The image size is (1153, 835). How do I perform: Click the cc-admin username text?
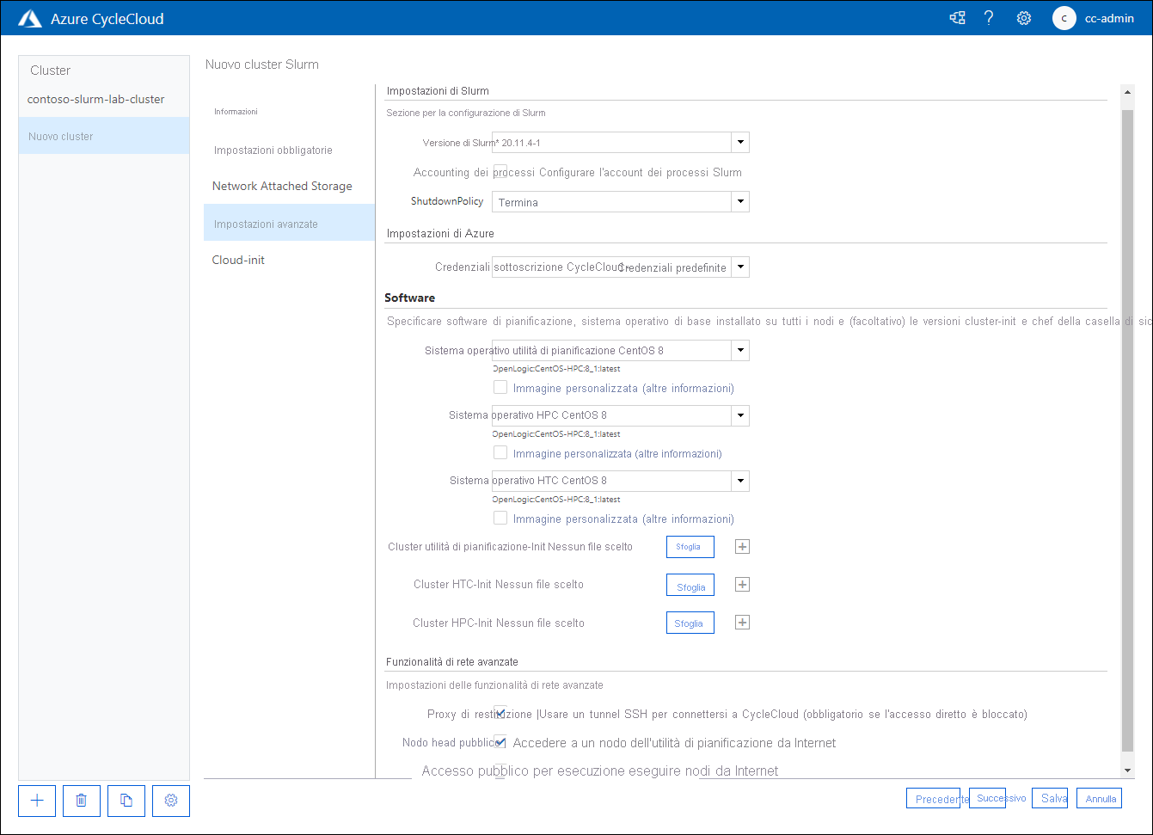tap(1109, 18)
